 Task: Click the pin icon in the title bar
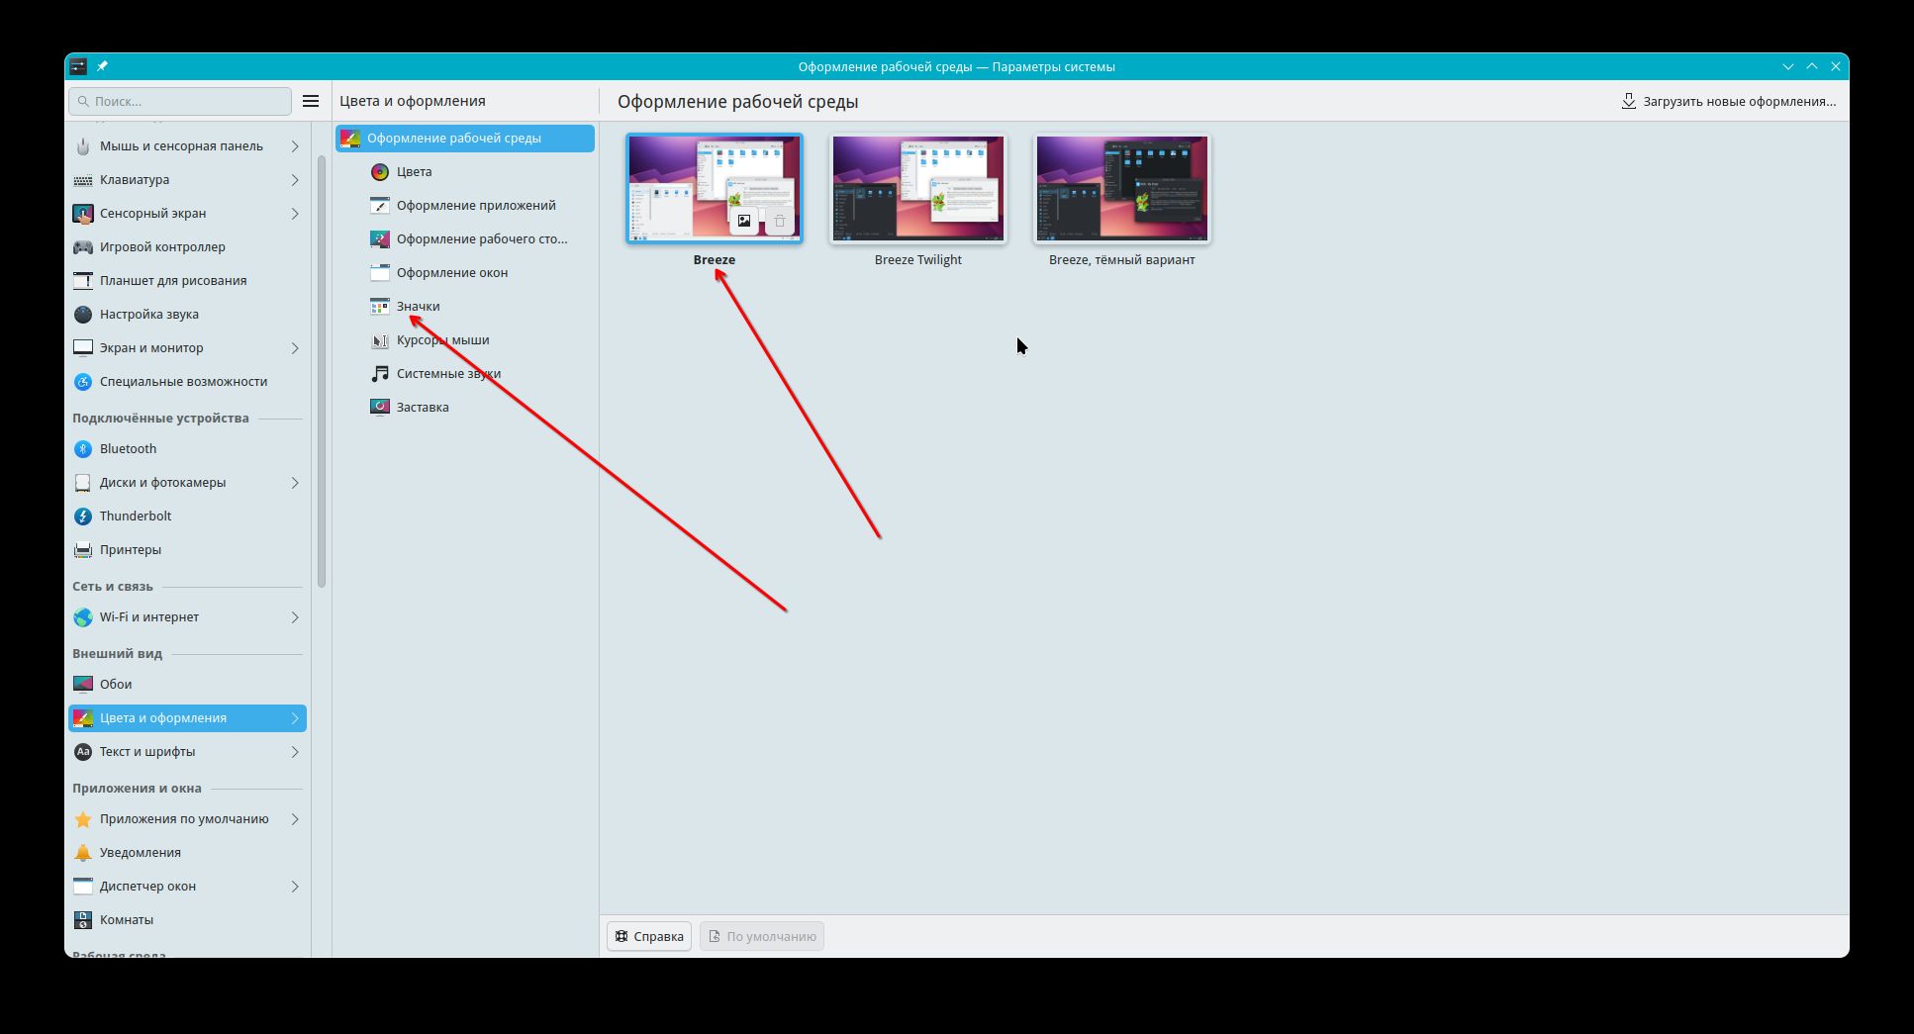(x=102, y=66)
